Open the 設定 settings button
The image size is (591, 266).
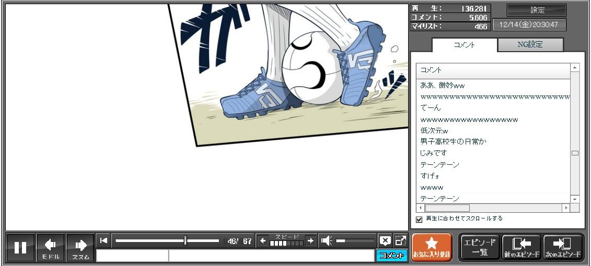537,10
